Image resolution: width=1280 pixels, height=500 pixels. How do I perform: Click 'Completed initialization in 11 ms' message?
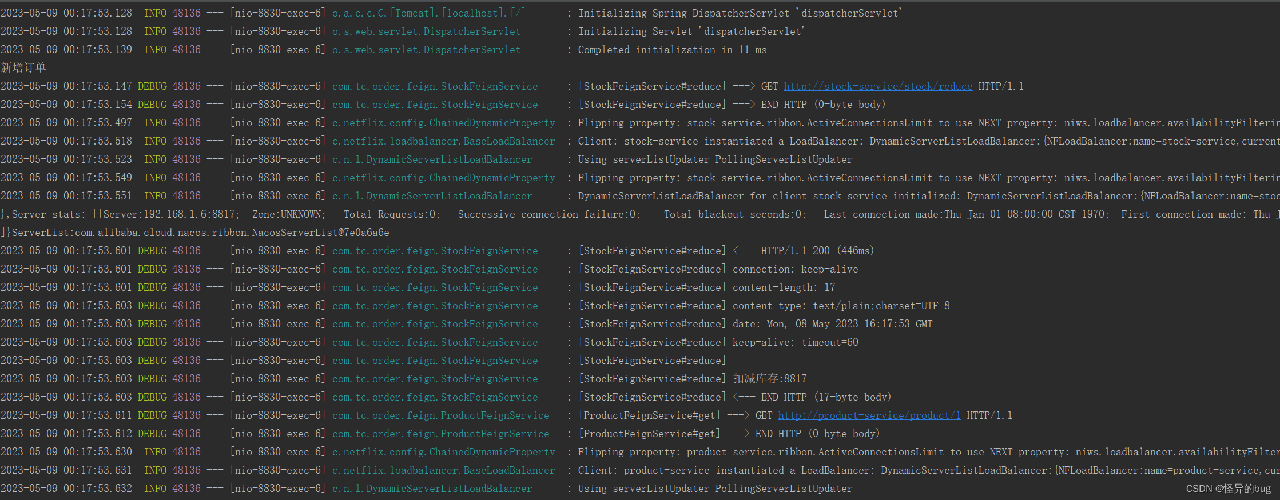pyautogui.click(x=672, y=50)
